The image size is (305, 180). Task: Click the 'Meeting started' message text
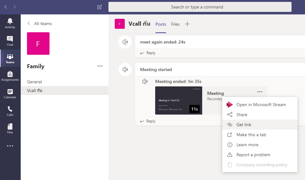pyautogui.click(x=156, y=69)
